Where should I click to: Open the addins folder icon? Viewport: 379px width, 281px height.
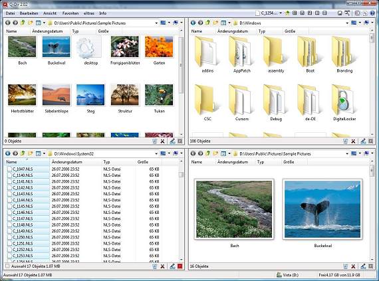click(207, 51)
